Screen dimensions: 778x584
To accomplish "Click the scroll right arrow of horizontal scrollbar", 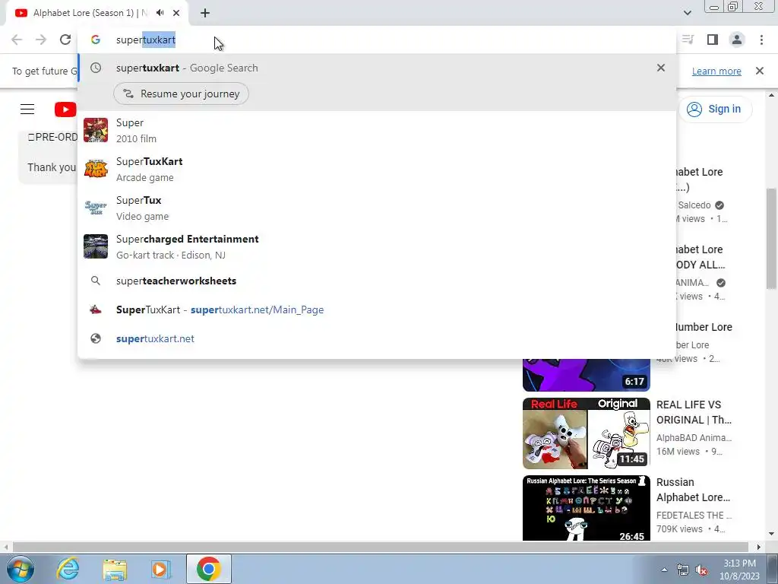I will [x=758, y=547].
